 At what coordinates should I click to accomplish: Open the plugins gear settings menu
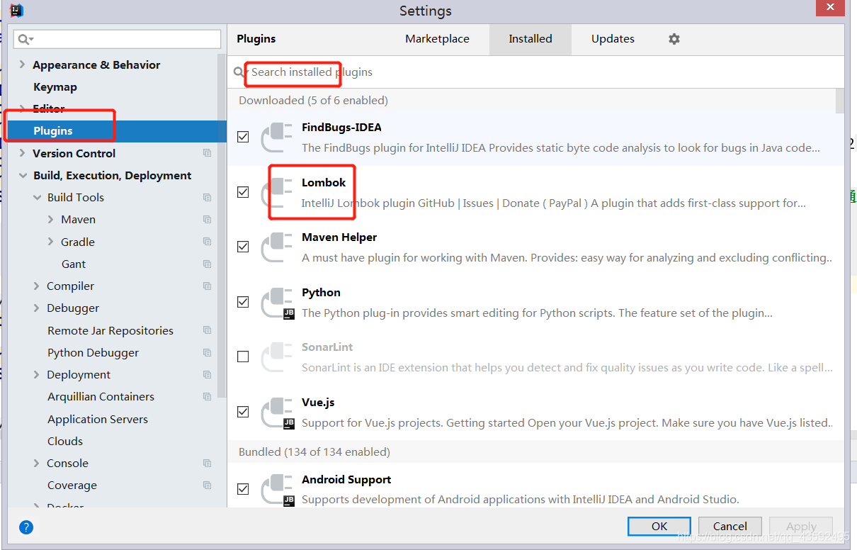tap(674, 39)
